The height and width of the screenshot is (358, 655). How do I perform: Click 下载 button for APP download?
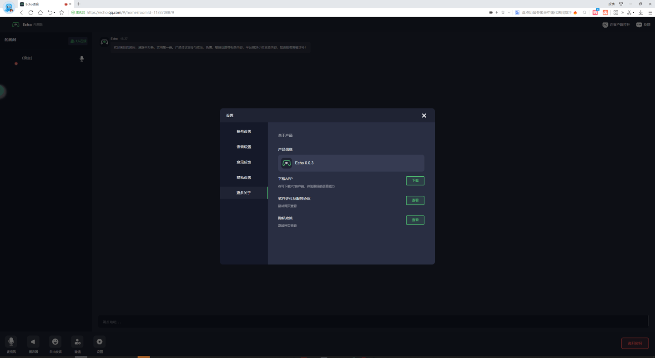click(x=415, y=181)
